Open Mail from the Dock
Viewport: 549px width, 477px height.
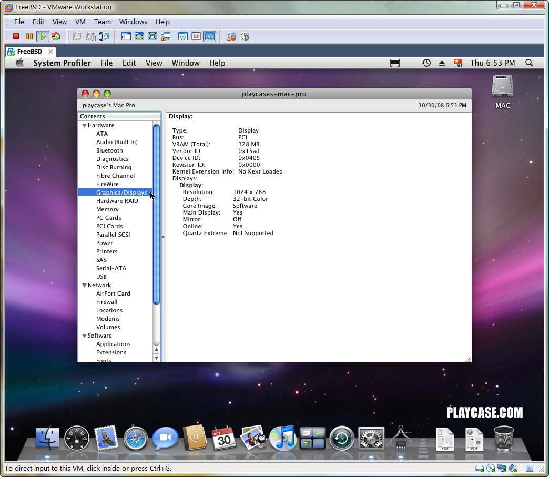(106, 438)
